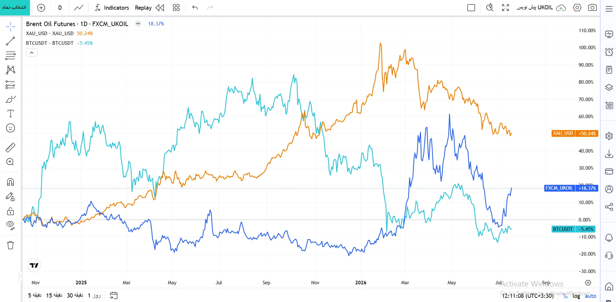
Task: Pick the ruler measure tool
Action: [10, 147]
